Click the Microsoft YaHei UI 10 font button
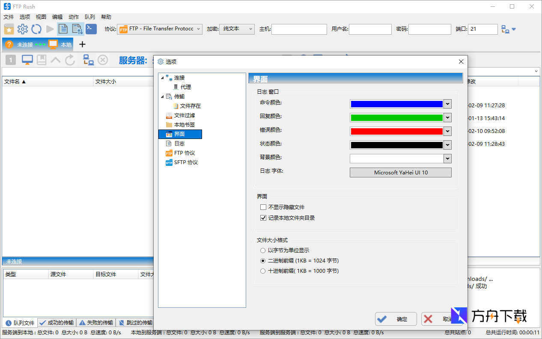The width and height of the screenshot is (542, 339). (x=400, y=172)
